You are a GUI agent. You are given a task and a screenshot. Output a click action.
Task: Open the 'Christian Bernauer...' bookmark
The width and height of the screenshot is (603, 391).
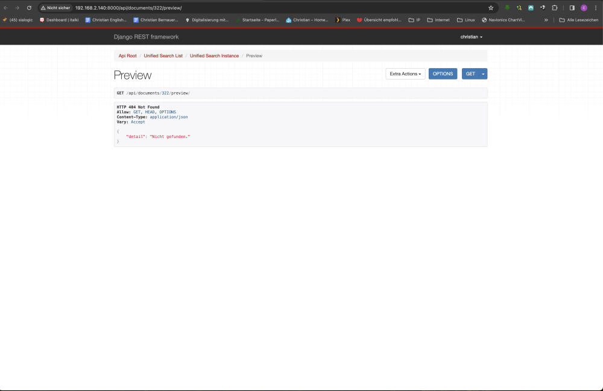click(x=156, y=20)
